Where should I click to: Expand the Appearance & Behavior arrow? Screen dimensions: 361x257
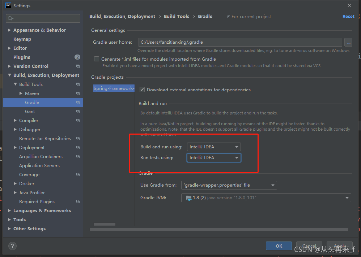click(x=9, y=30)
